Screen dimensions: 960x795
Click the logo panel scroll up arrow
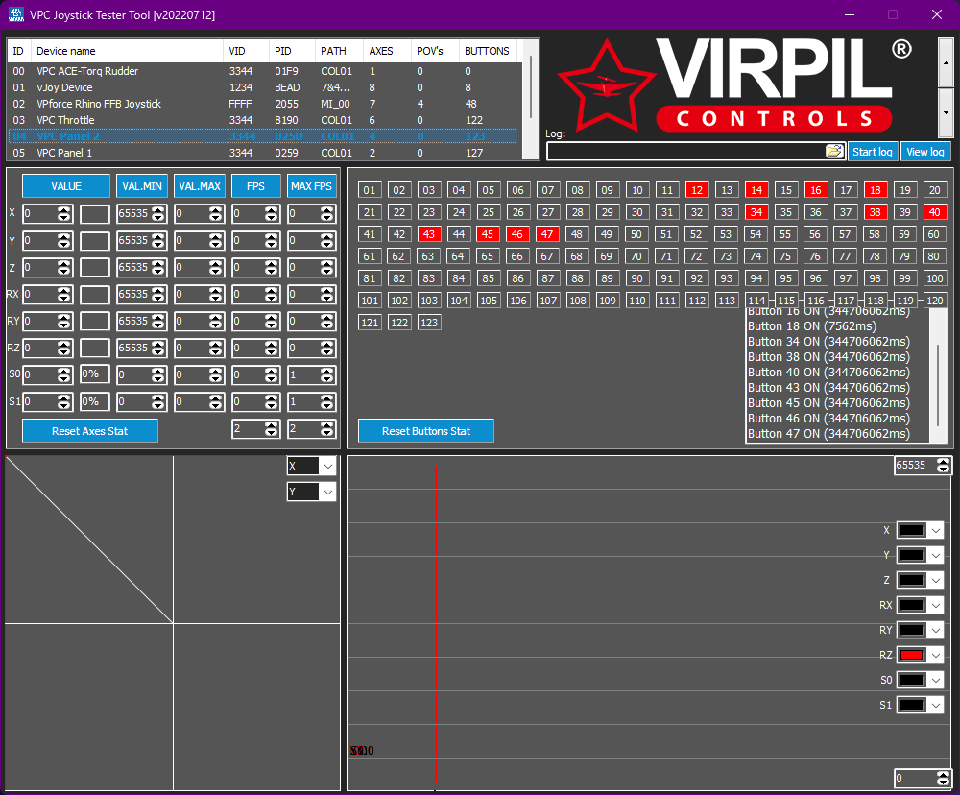click(946, 62)
